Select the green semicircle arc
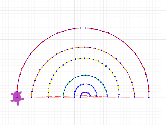 coord(85,75)
